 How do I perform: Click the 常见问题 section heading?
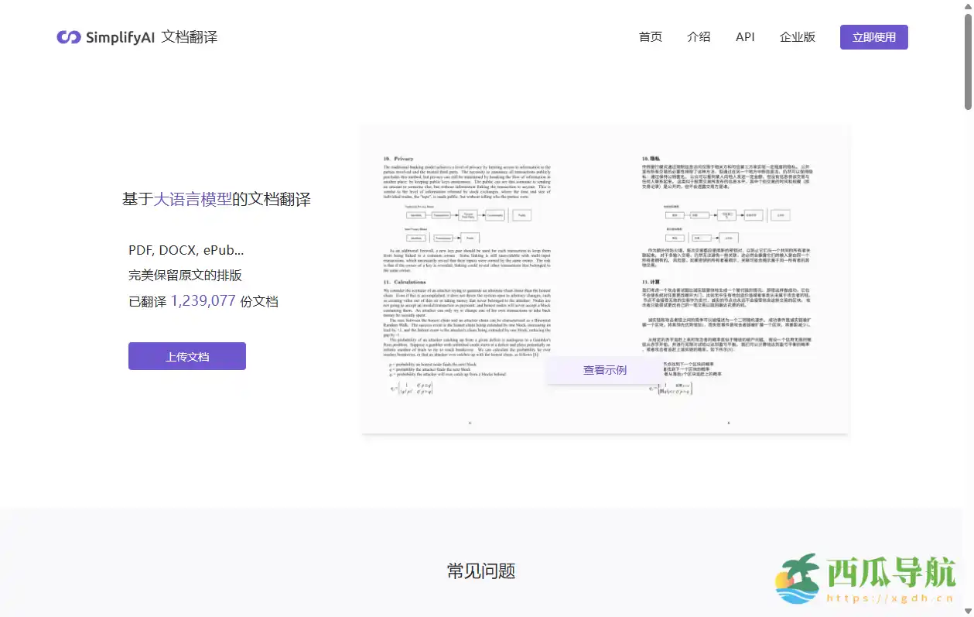tap(480, 571)
